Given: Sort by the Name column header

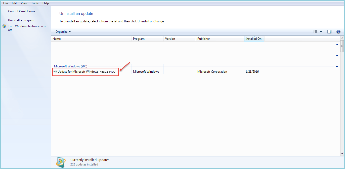Looking at the screenshot, I should click(x=91, y=39).
